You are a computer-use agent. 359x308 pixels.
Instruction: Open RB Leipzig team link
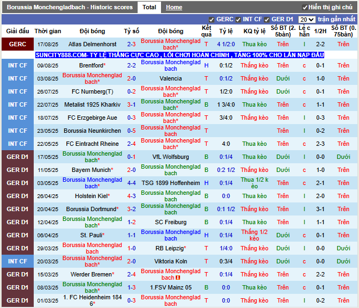[171, 248]
